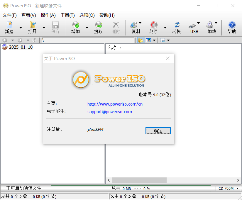Expand the Add (增加) dropdown arrow
The width and height of the screenshot is (242, 200).
[87, 28]
